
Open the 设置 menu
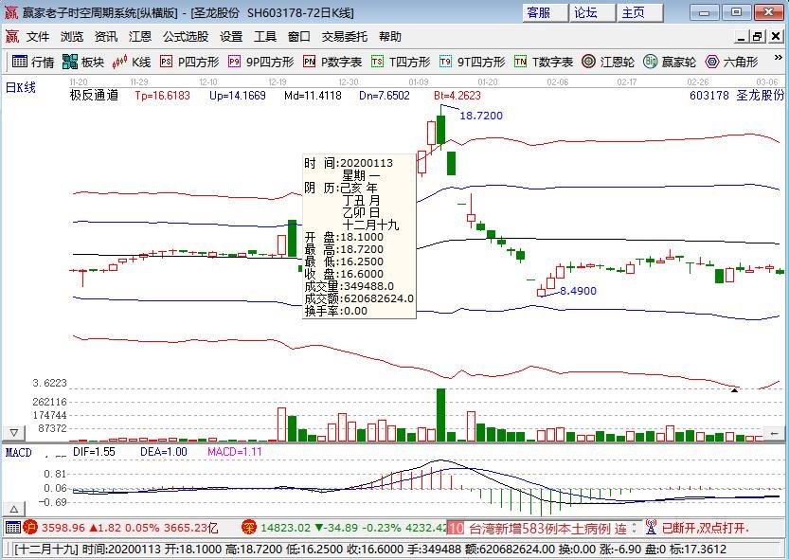[231, 37]
